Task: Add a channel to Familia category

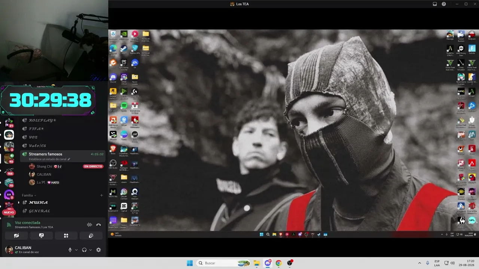Action: 101,195
